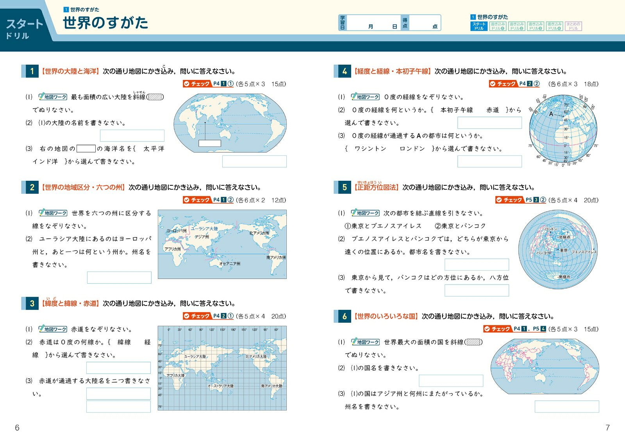Click the answer box for question 6 (2) 国名

tap(451, 381)
